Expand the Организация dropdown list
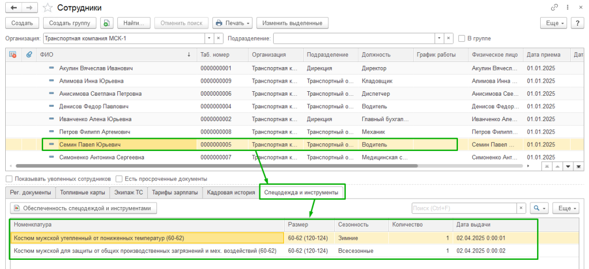Screen dimensions: 589x269 click(209, 38)
